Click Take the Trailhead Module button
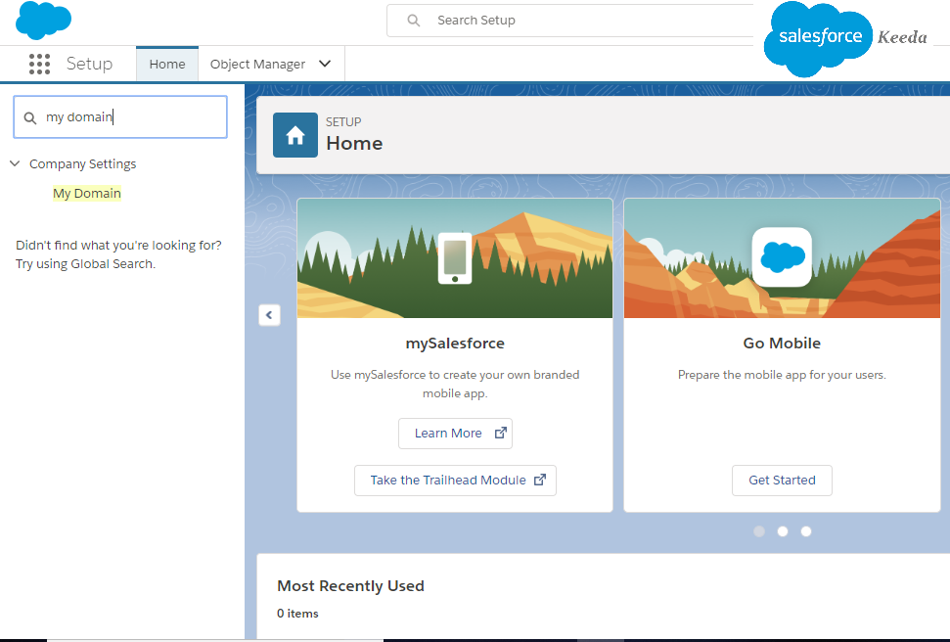 (455, 480)
